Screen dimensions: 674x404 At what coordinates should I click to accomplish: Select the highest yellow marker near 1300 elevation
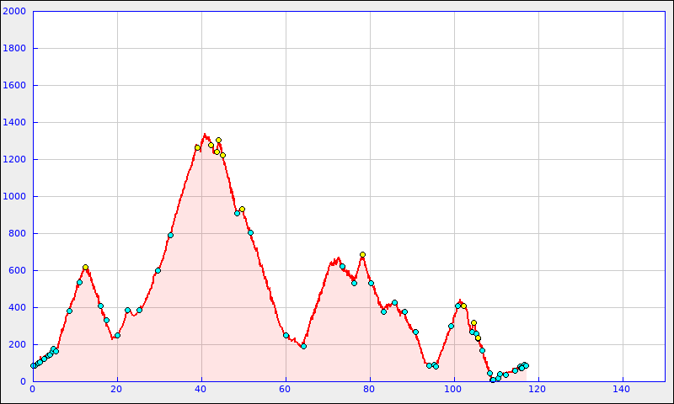coord(218,141)
